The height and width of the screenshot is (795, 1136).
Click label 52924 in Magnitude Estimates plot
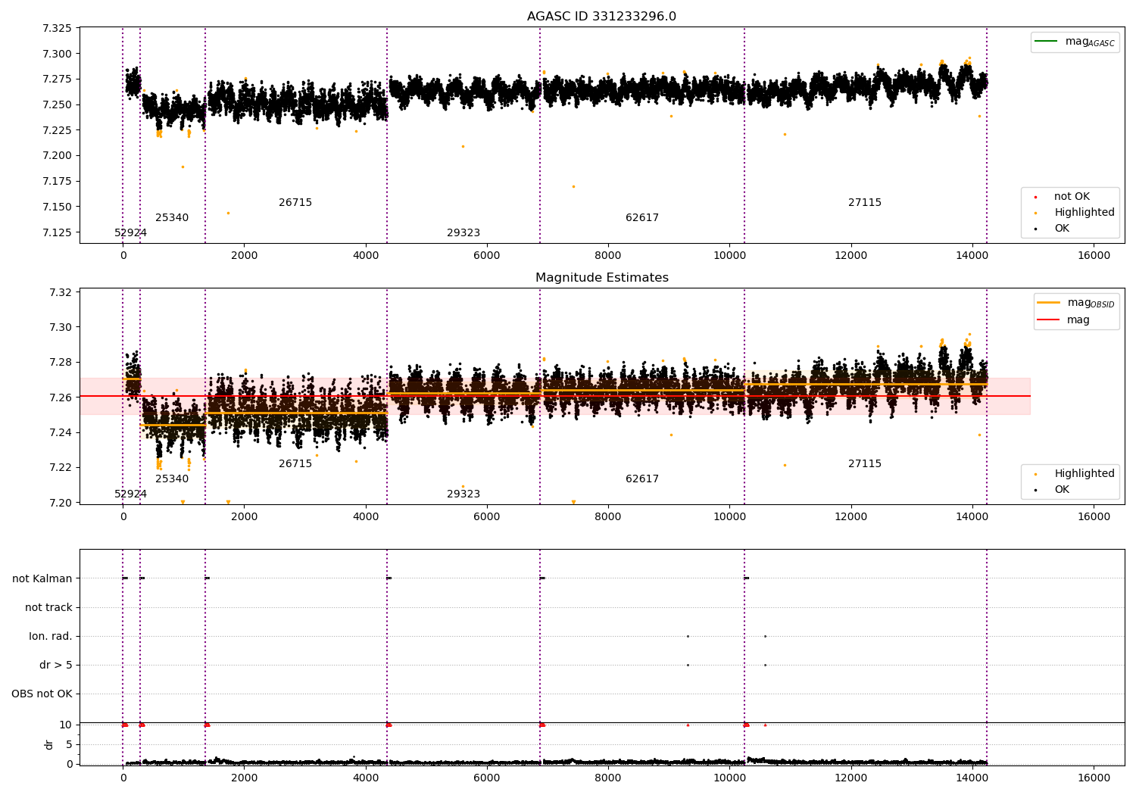[x=130, y=494]
